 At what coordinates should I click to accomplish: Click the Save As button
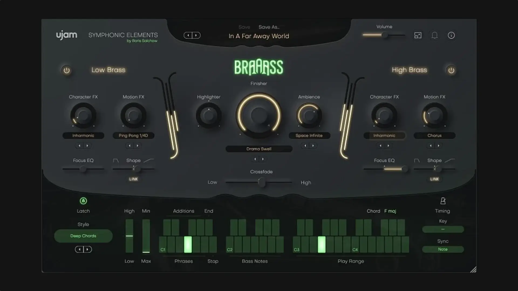pyautogui.click(x=269, y=27)
